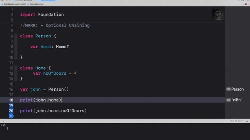Click line number 20 in gutter
This screenshot has height=140, width=250.
pos(11,110)
